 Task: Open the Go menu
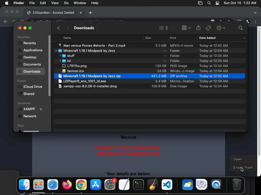66,3
